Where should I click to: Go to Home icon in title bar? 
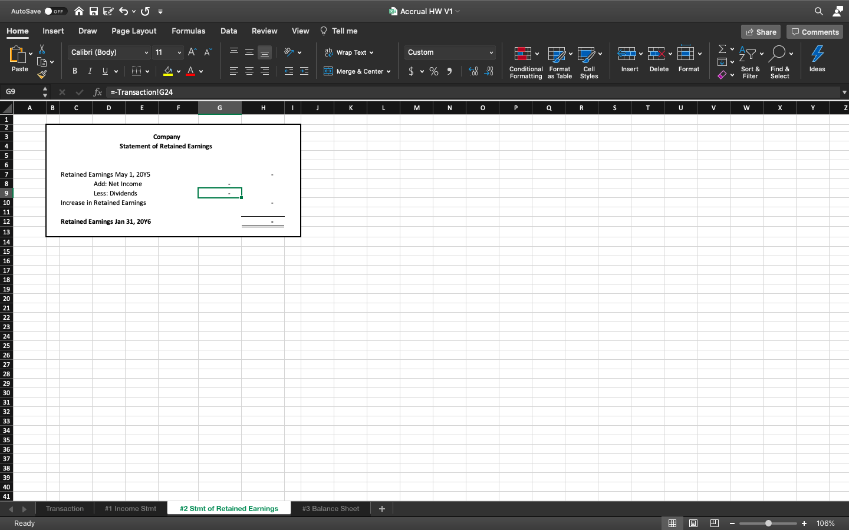tap(79, 11)
